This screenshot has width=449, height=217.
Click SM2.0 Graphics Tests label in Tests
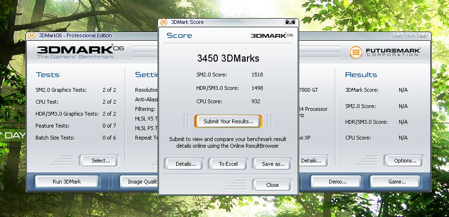click(x=61, y=90)
